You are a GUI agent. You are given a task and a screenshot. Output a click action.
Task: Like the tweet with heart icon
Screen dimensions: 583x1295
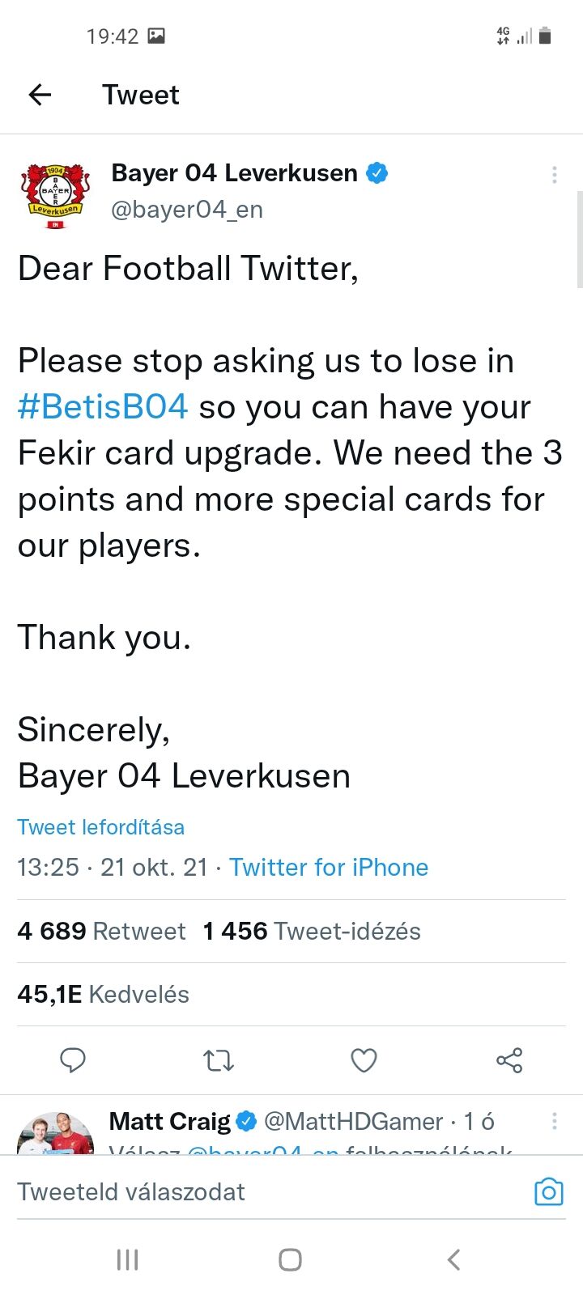(x=364, y=1059)
